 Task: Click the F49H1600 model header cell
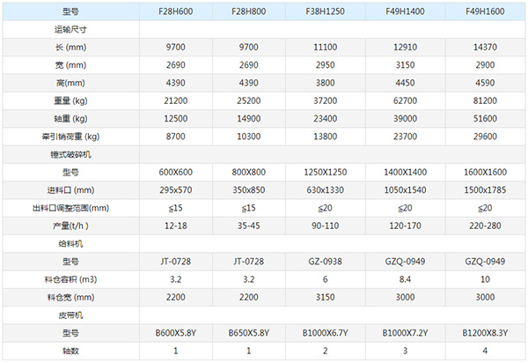[482, 11]
